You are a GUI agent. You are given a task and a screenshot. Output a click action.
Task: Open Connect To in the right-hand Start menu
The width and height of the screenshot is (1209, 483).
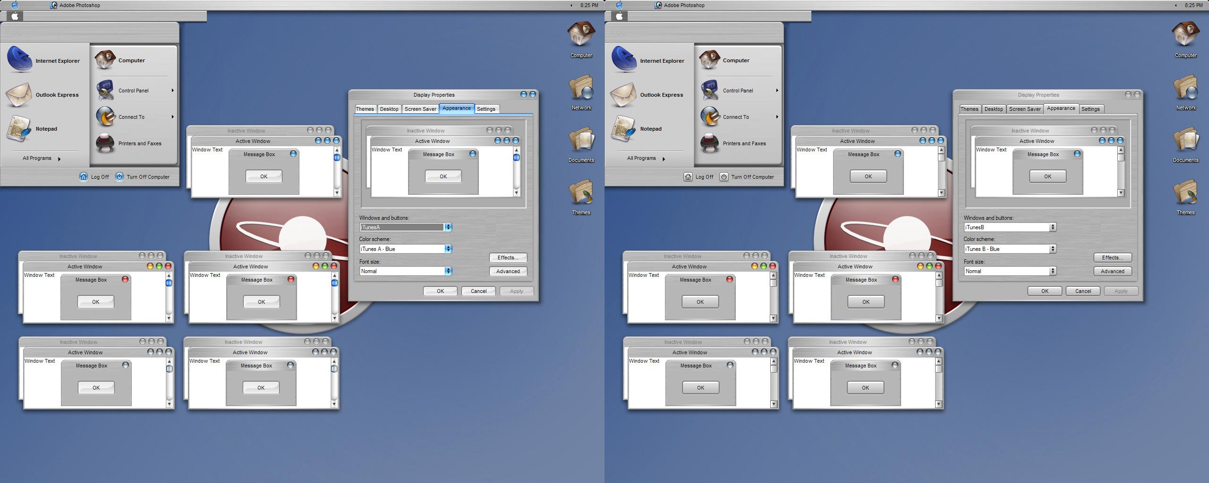click(740, 117)
